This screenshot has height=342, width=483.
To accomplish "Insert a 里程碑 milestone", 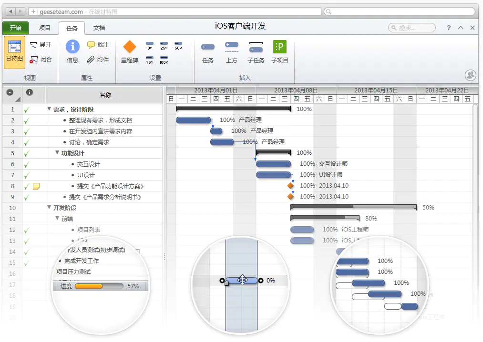I will click(x=130, y=52).
